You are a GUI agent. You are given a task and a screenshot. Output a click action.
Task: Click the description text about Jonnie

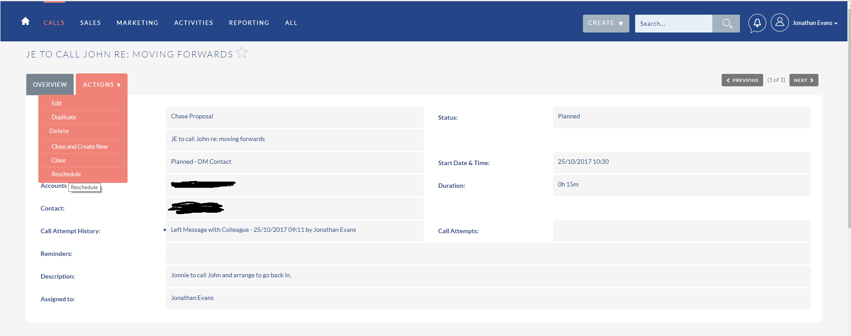[x=231, y=275]
